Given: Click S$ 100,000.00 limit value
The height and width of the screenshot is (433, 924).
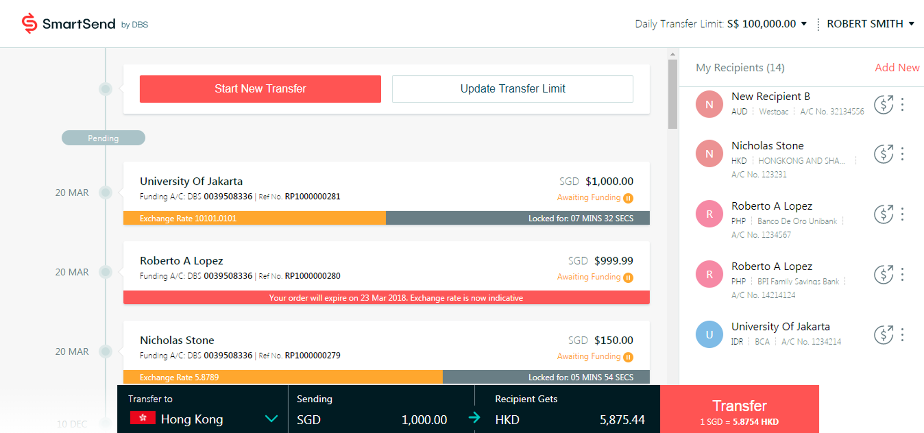Looking at the screenshot, I should [x=761, y=23].
